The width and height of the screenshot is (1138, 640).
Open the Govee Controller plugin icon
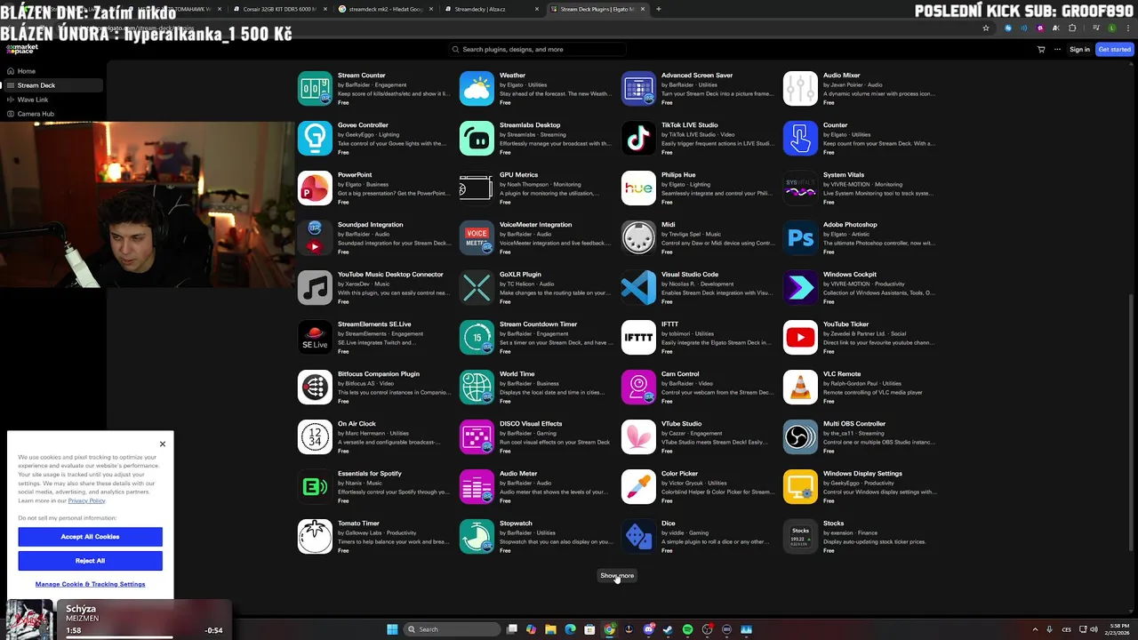[x=315, y=138]
